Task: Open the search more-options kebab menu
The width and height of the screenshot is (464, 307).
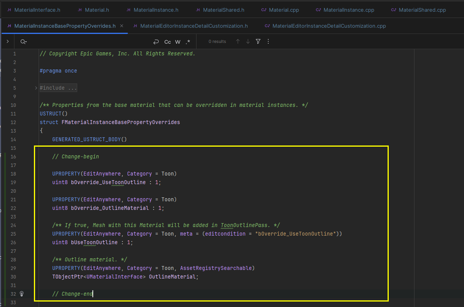Action: (x=268, y=41)
